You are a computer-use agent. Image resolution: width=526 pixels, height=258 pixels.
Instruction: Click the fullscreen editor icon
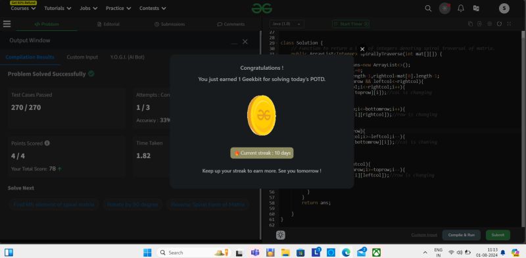coord(509,24)
